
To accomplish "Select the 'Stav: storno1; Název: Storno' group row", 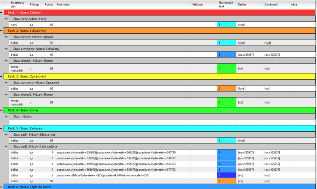I will point(162,61).
